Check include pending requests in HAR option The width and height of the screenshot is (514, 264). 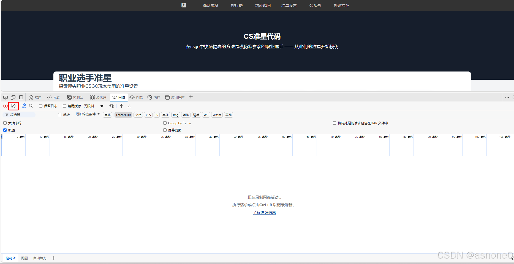point(334,123)
